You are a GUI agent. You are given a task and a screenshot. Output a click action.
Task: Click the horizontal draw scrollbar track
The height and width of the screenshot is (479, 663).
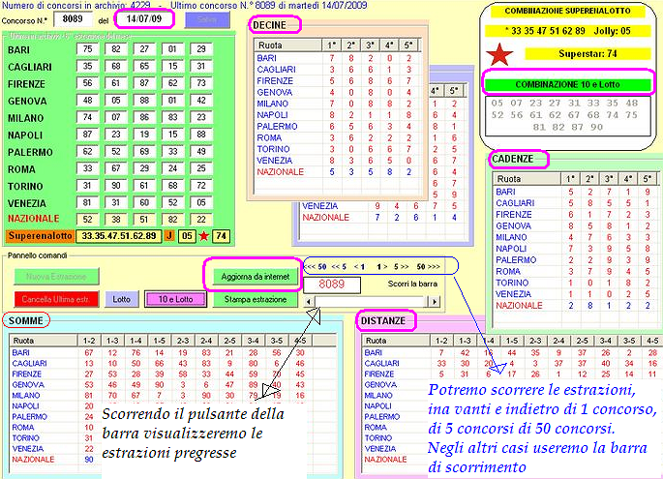(x=372, y=302)
